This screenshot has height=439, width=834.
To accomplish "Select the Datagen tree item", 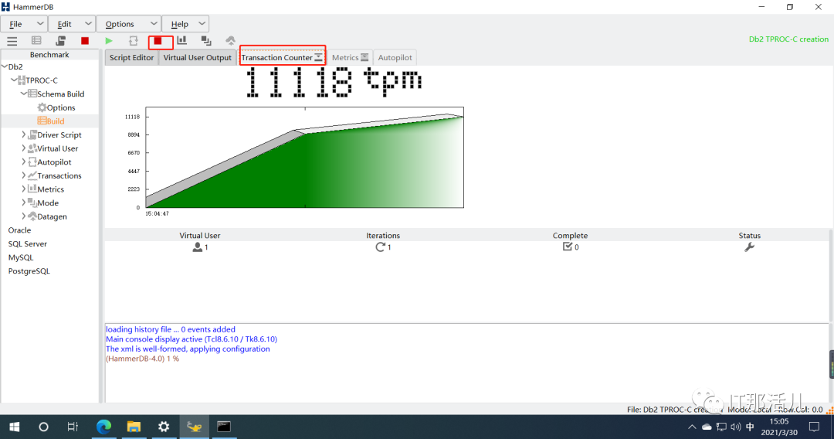I will point(47,216).
